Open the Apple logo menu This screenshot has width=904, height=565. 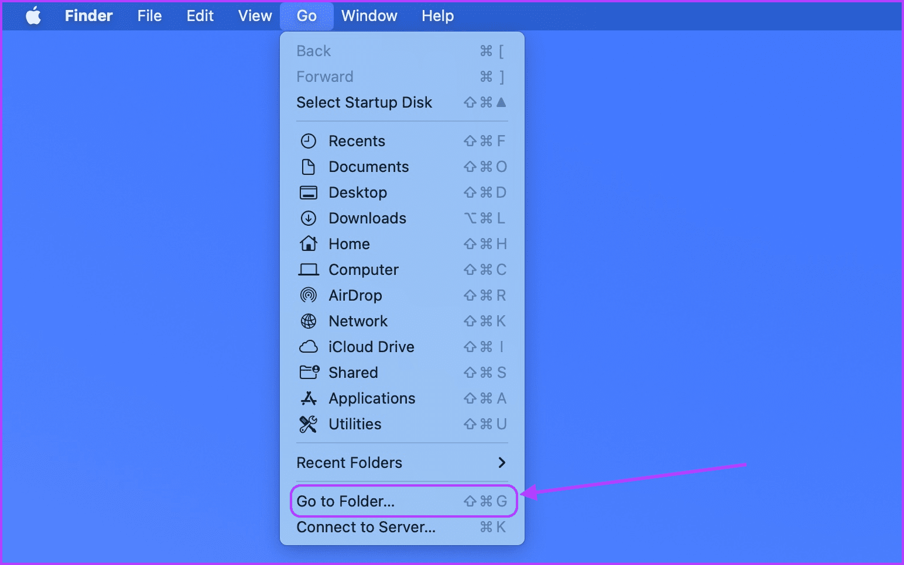pos(33,16)
